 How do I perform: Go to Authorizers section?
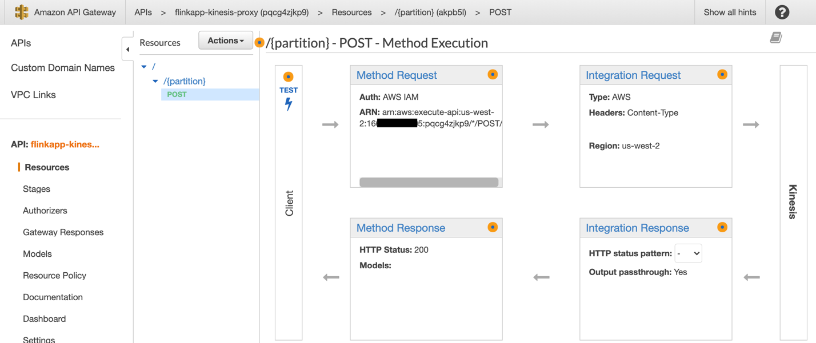click(45, 211)
